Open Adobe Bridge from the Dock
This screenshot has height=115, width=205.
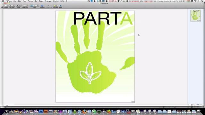tap(45, 111)
